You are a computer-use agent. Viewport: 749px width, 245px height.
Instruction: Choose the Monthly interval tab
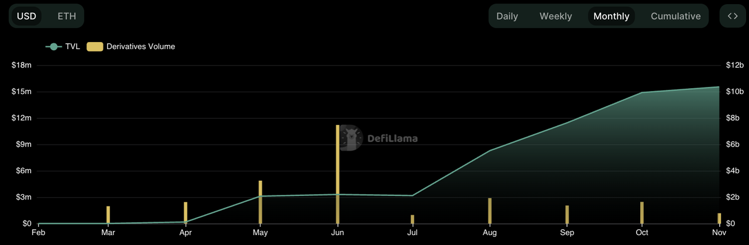[611, 16]
